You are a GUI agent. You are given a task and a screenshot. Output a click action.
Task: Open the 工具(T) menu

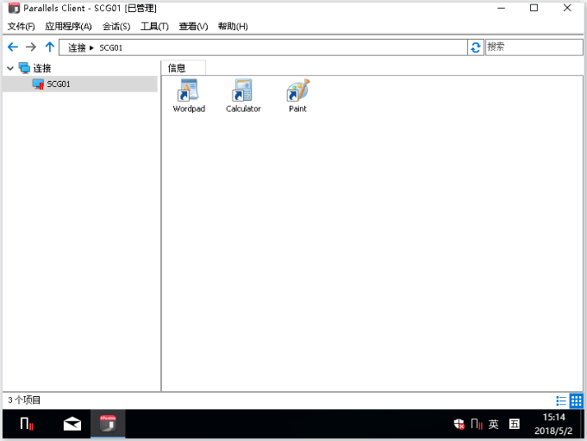coord(154,26)
